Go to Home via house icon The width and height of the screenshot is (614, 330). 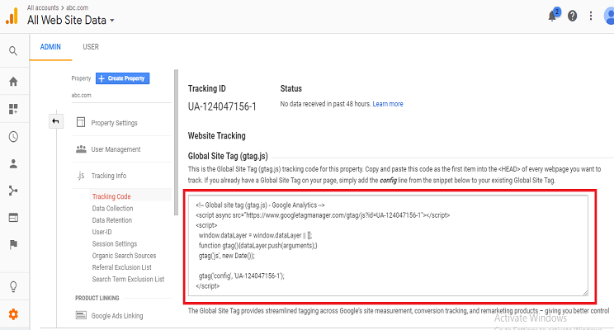pos(13,82)
